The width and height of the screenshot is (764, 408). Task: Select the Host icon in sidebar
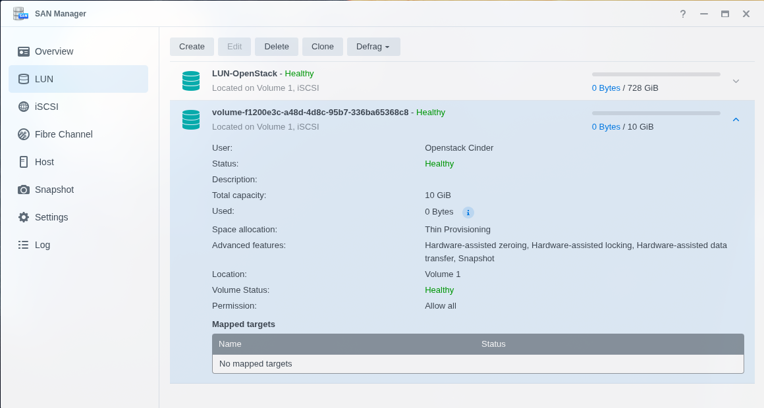24,162
